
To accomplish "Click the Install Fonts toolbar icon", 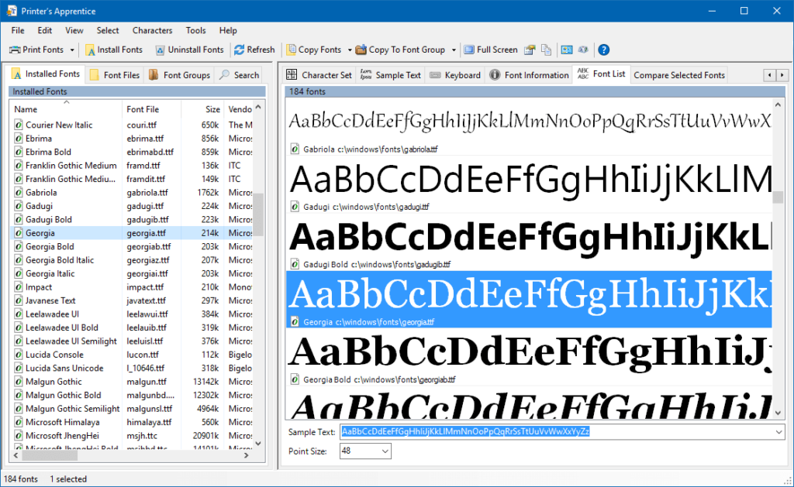I will coord(91,50).
